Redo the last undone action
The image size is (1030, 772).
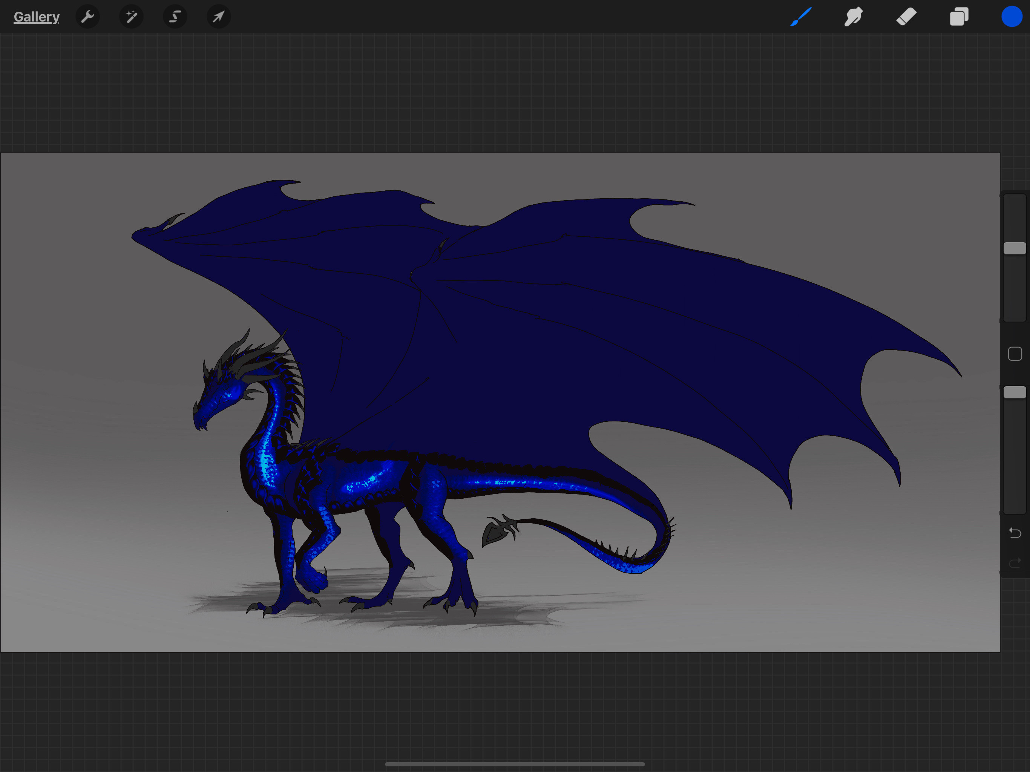1015,564
